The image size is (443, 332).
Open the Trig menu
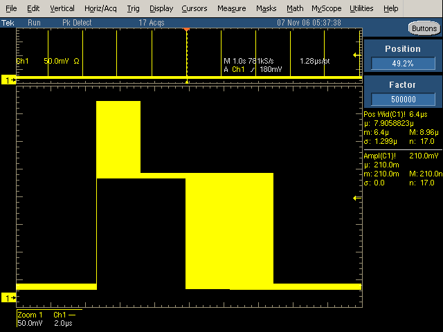point(134,8)
